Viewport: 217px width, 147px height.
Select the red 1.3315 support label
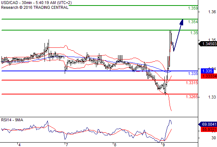(192, 83)
